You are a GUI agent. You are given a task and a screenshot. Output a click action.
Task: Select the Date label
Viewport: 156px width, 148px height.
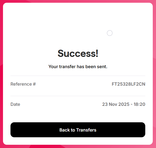pyautogui.click(x=15, y=104)
